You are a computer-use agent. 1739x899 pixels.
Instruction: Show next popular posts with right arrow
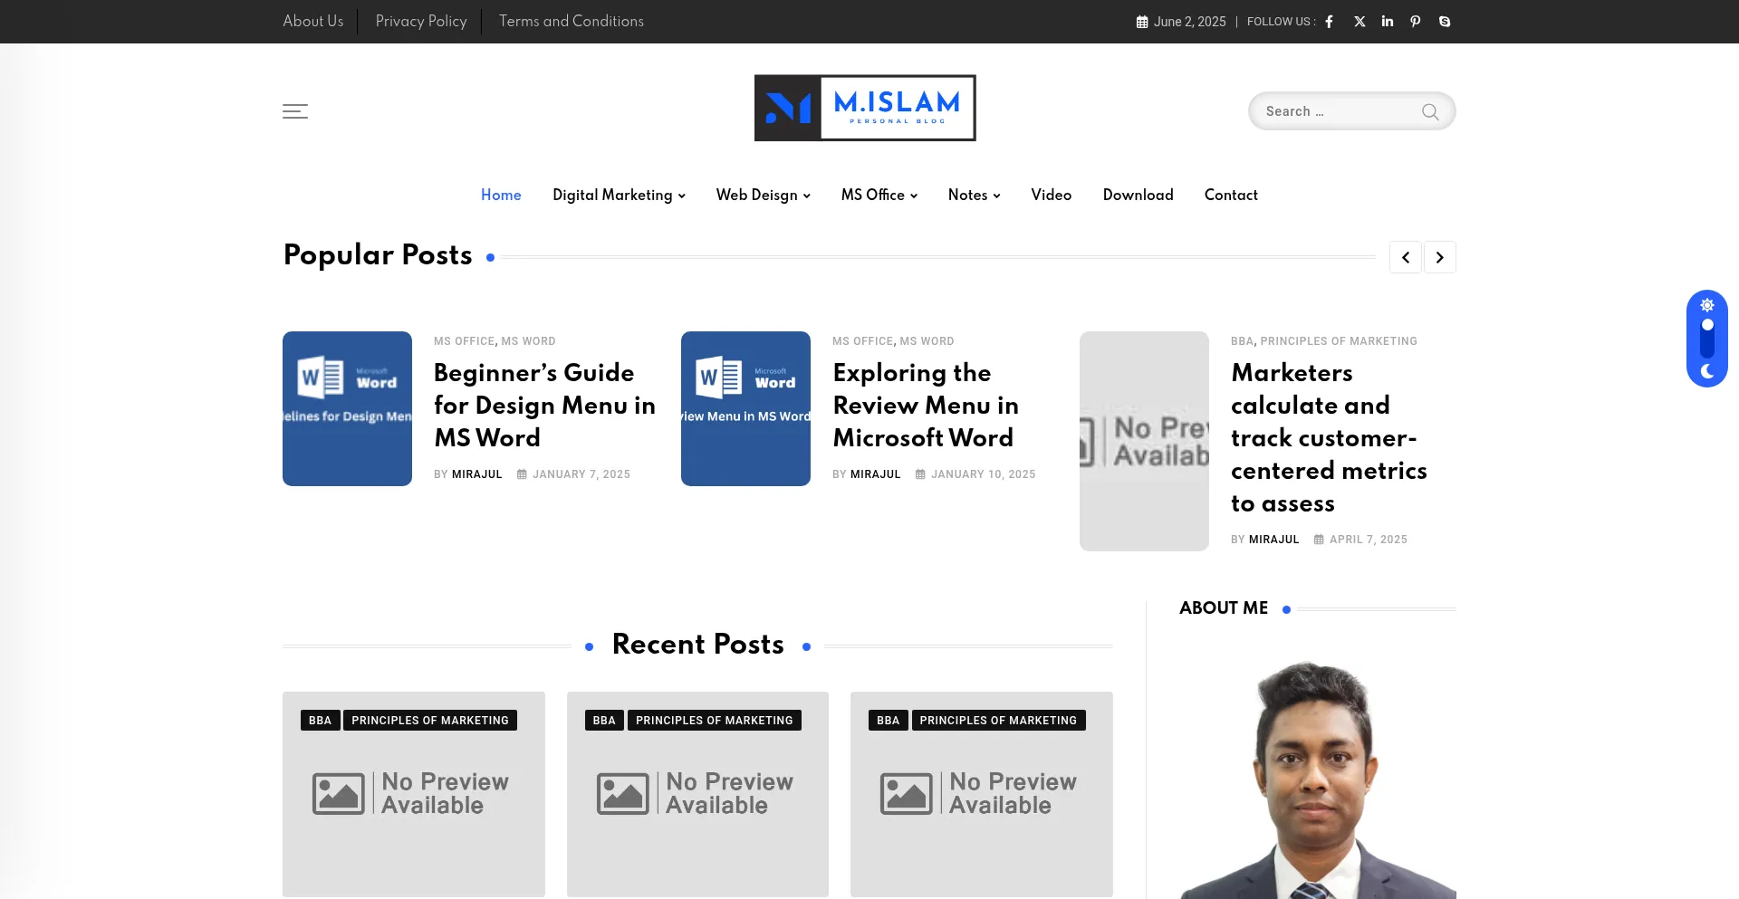click(1439, 257)
